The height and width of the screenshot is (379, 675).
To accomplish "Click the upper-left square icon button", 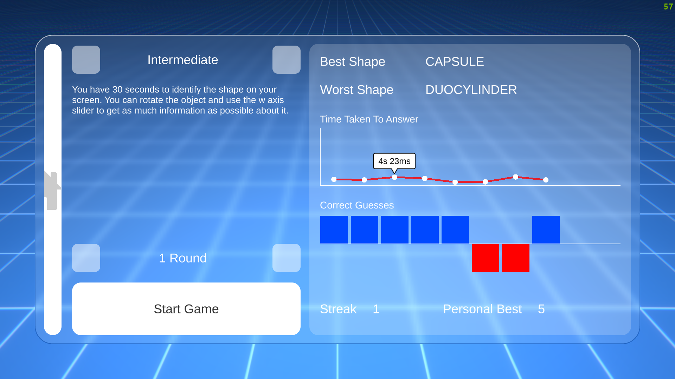I will point(86,59).
